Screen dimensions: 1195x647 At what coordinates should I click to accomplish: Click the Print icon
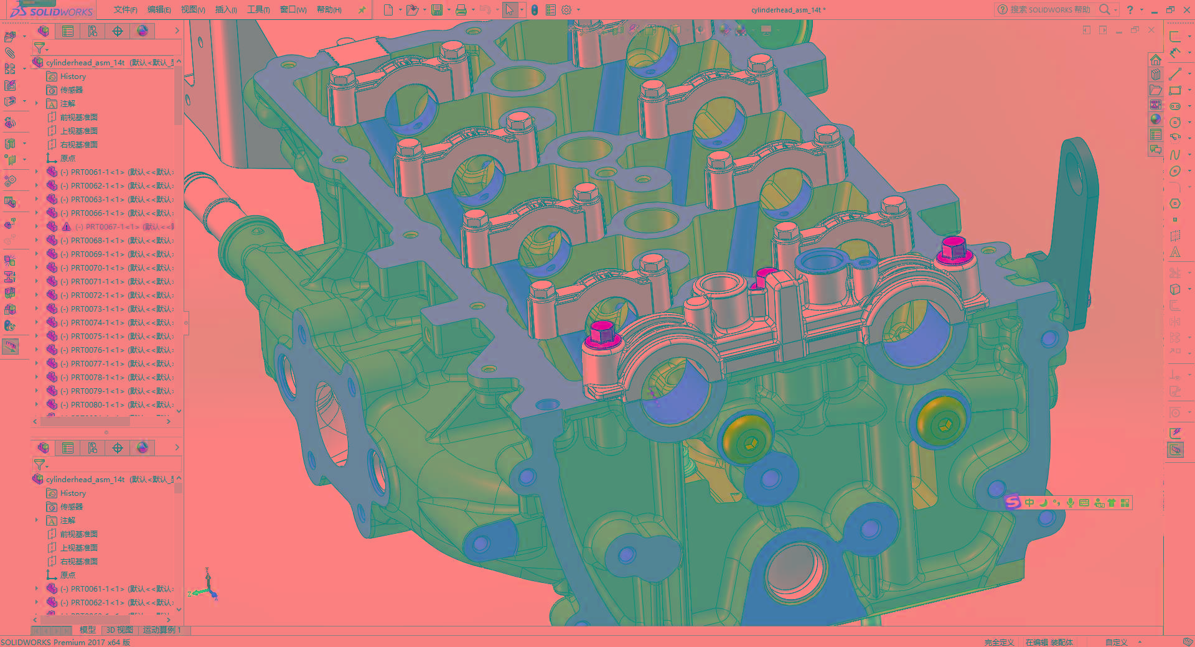[461, 10]
